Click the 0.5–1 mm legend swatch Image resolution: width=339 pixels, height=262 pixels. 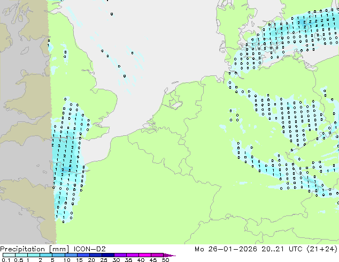pyautogui.click(x=21, y=255)
